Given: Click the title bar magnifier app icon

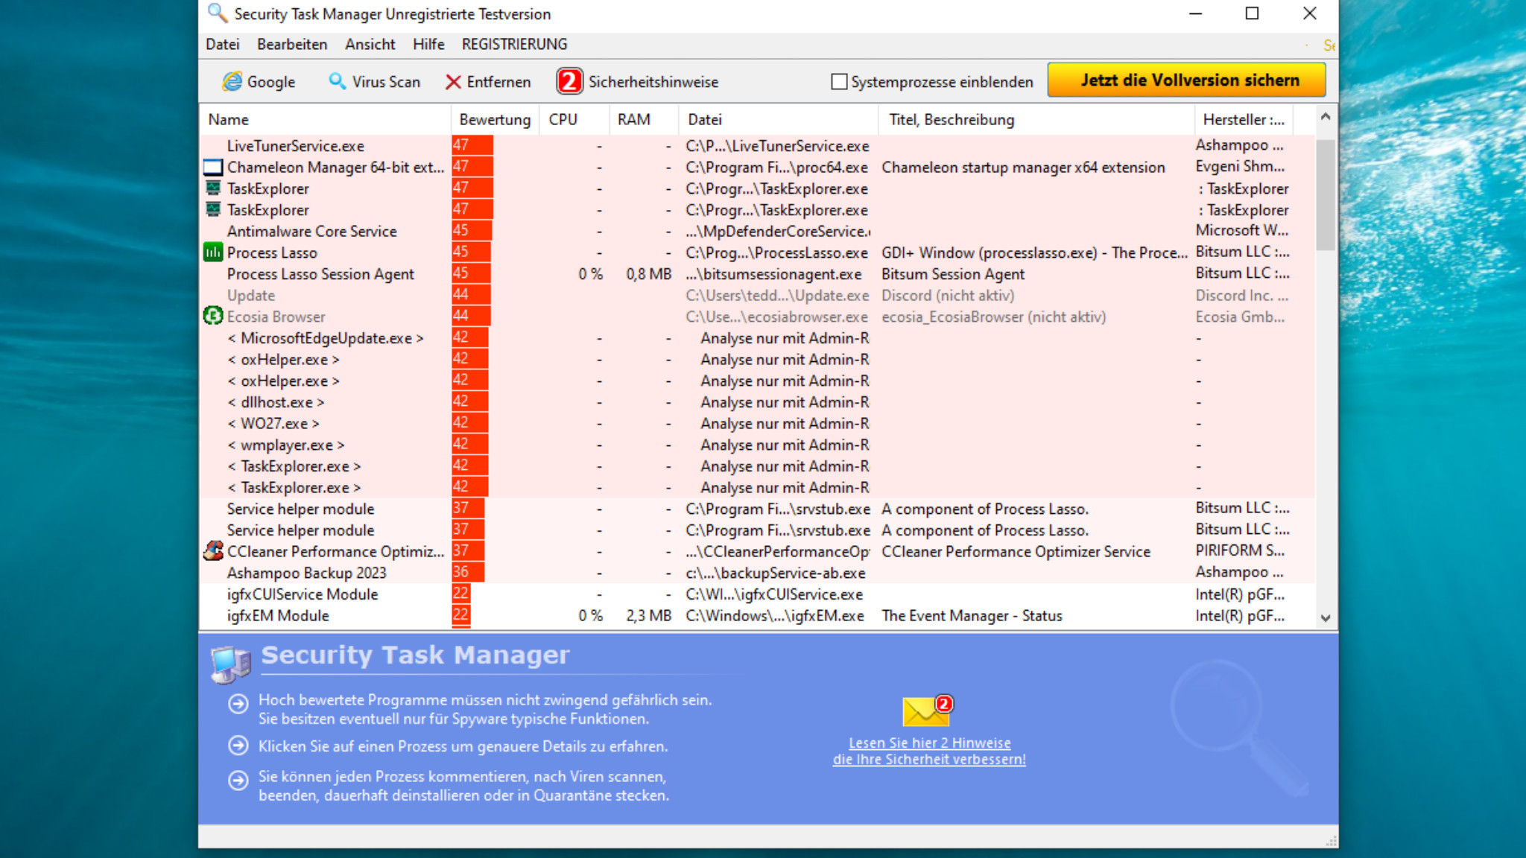Looking at the screenshot, I should pyautogui.click(x=217, y=13).
